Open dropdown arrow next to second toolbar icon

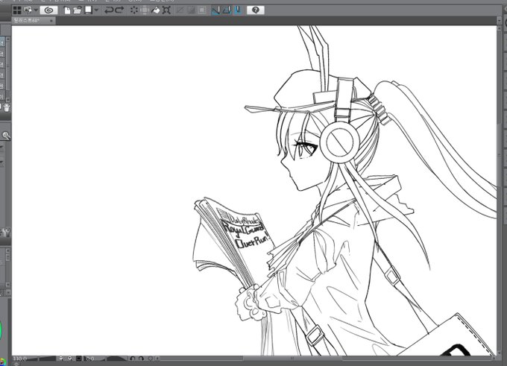pos(36,10)
